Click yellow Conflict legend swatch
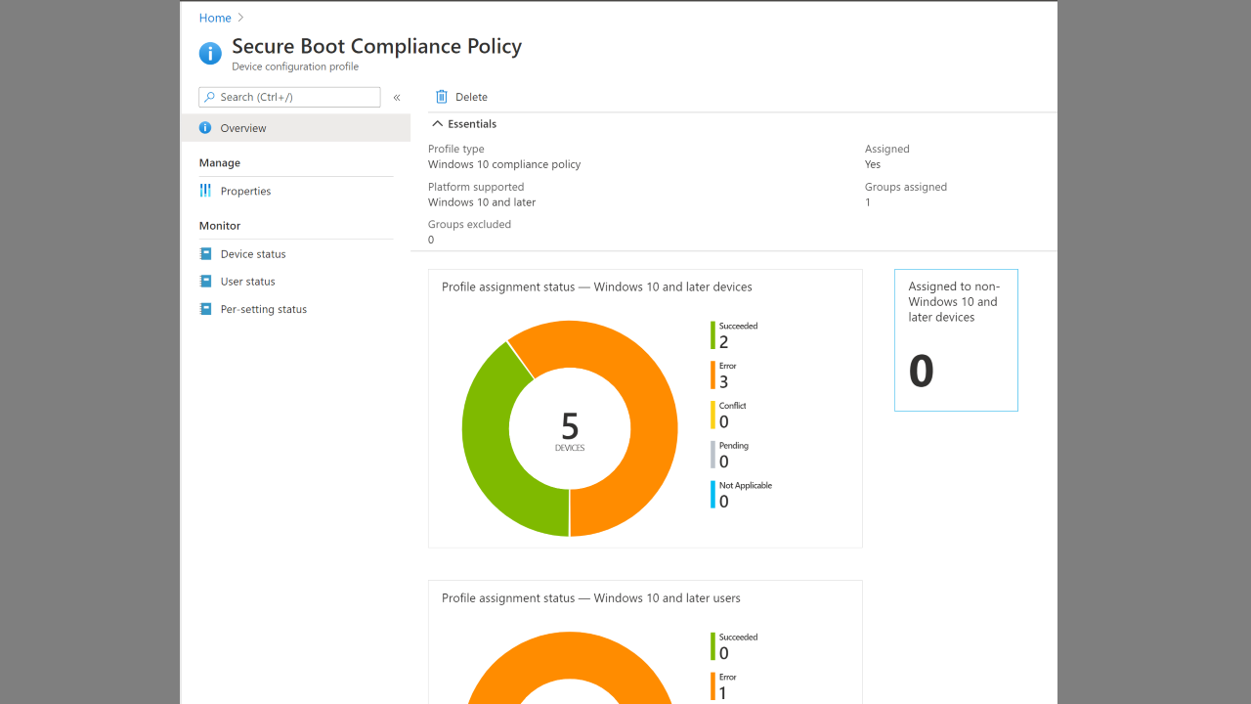This screenshot has width=1251, height=704. pos(712,415)
